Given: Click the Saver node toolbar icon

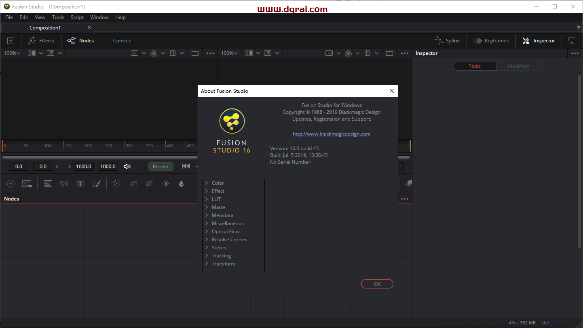Looking at the screenshot, I should point(27,184).
